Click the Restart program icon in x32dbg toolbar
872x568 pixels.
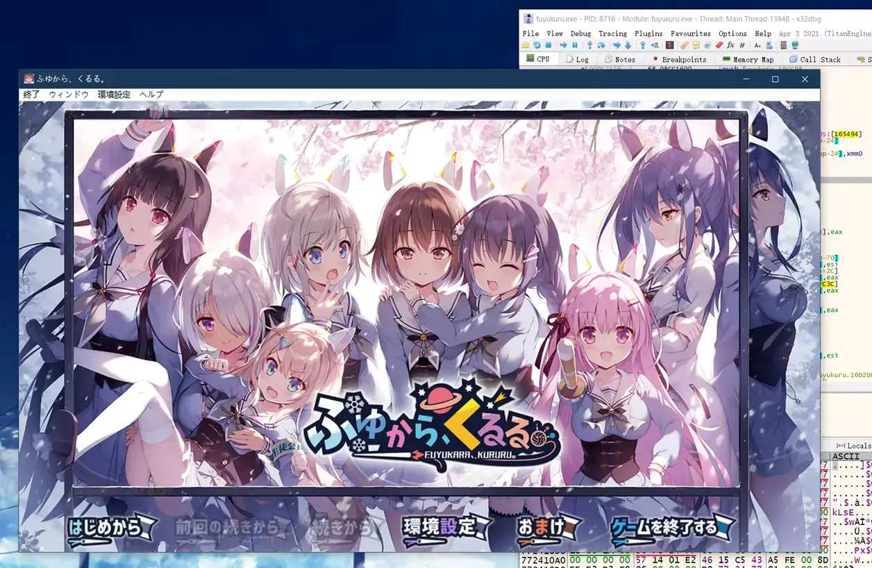pos(537,45)
